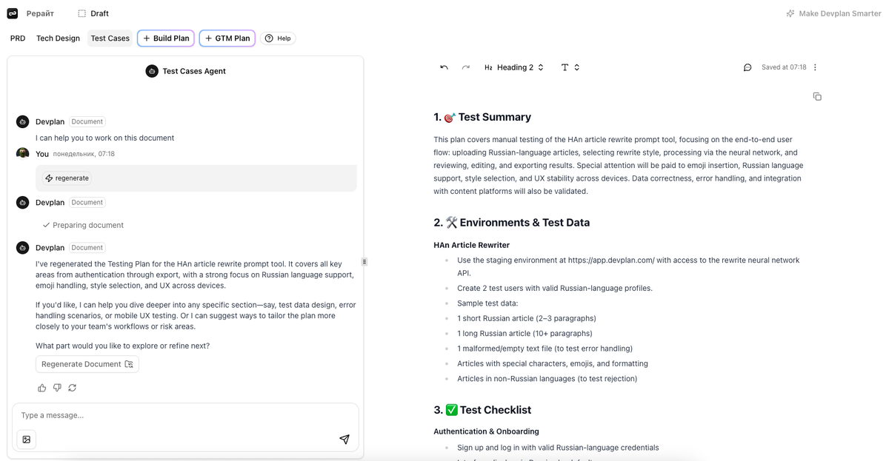The width and height of the screenshot is (889, 461).
Task: Click the Devplan logo icon
Action: [13, 13]
